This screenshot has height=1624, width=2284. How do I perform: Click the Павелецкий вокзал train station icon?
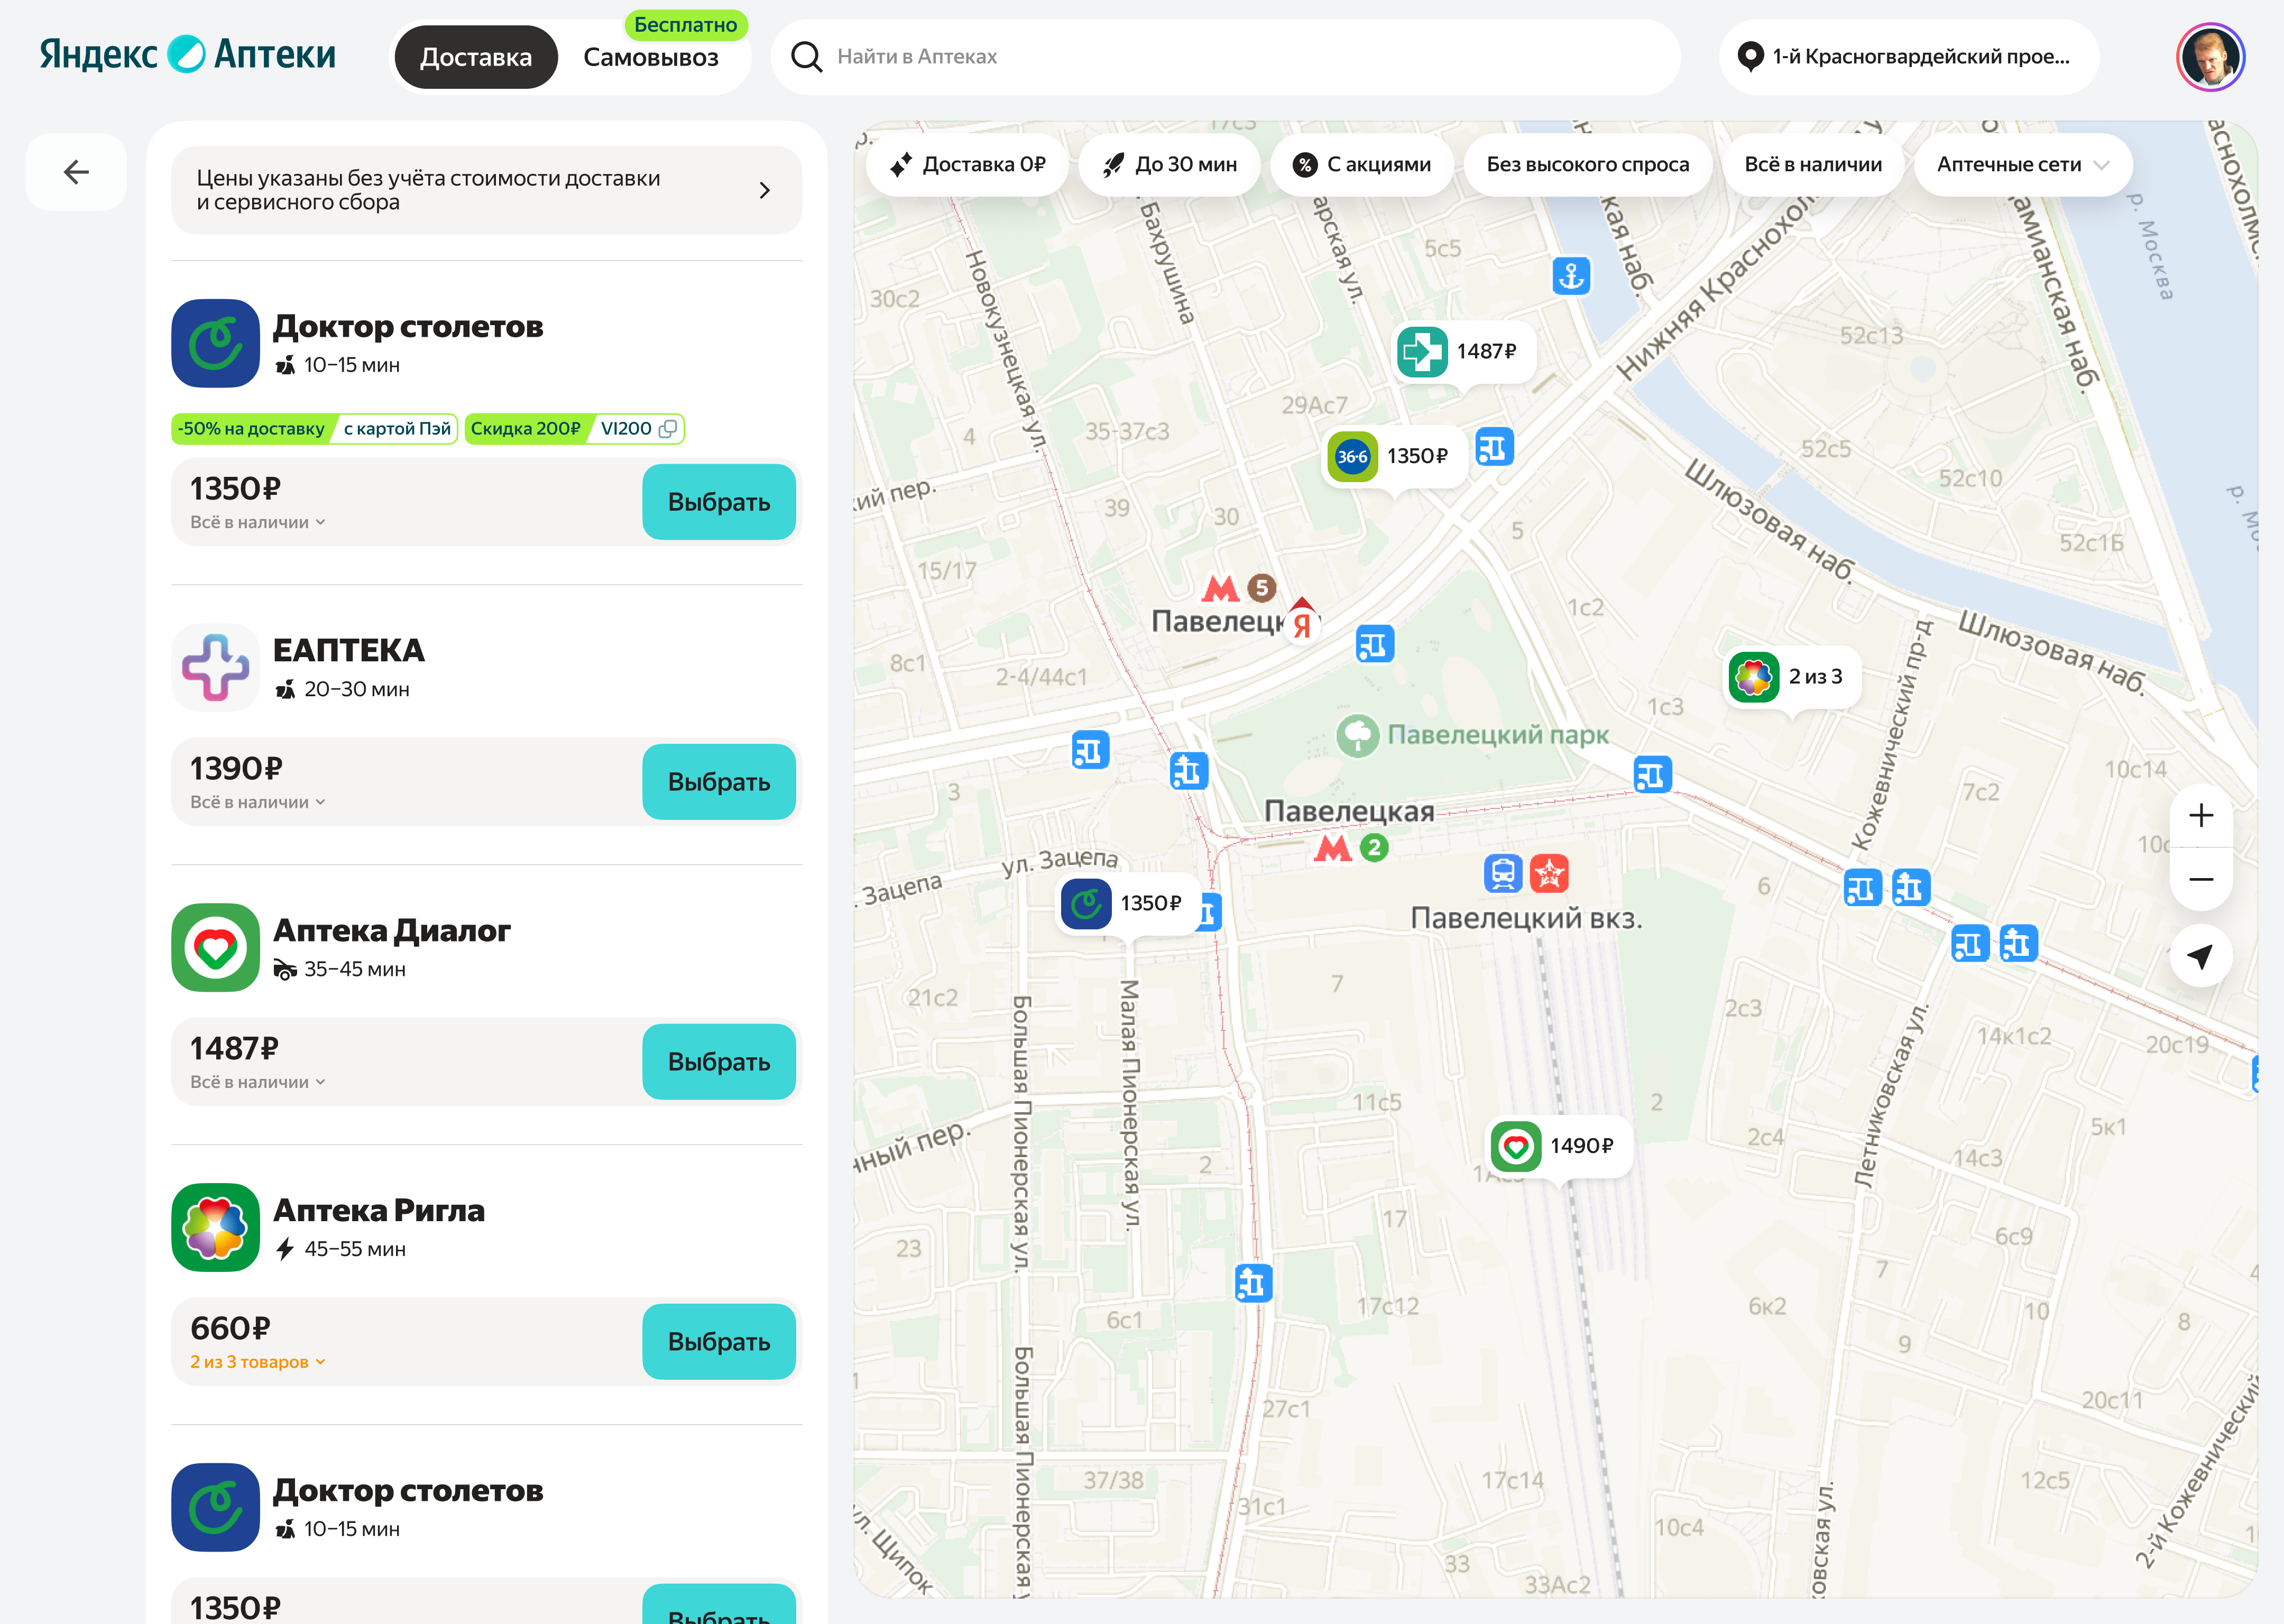coord(1502,874)
